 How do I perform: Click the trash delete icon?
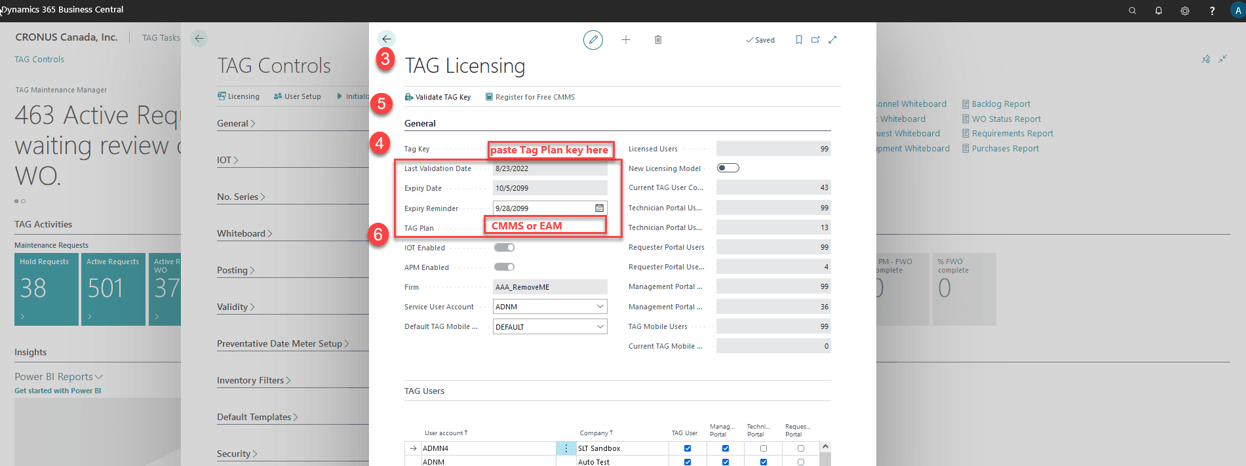(658, 40)
